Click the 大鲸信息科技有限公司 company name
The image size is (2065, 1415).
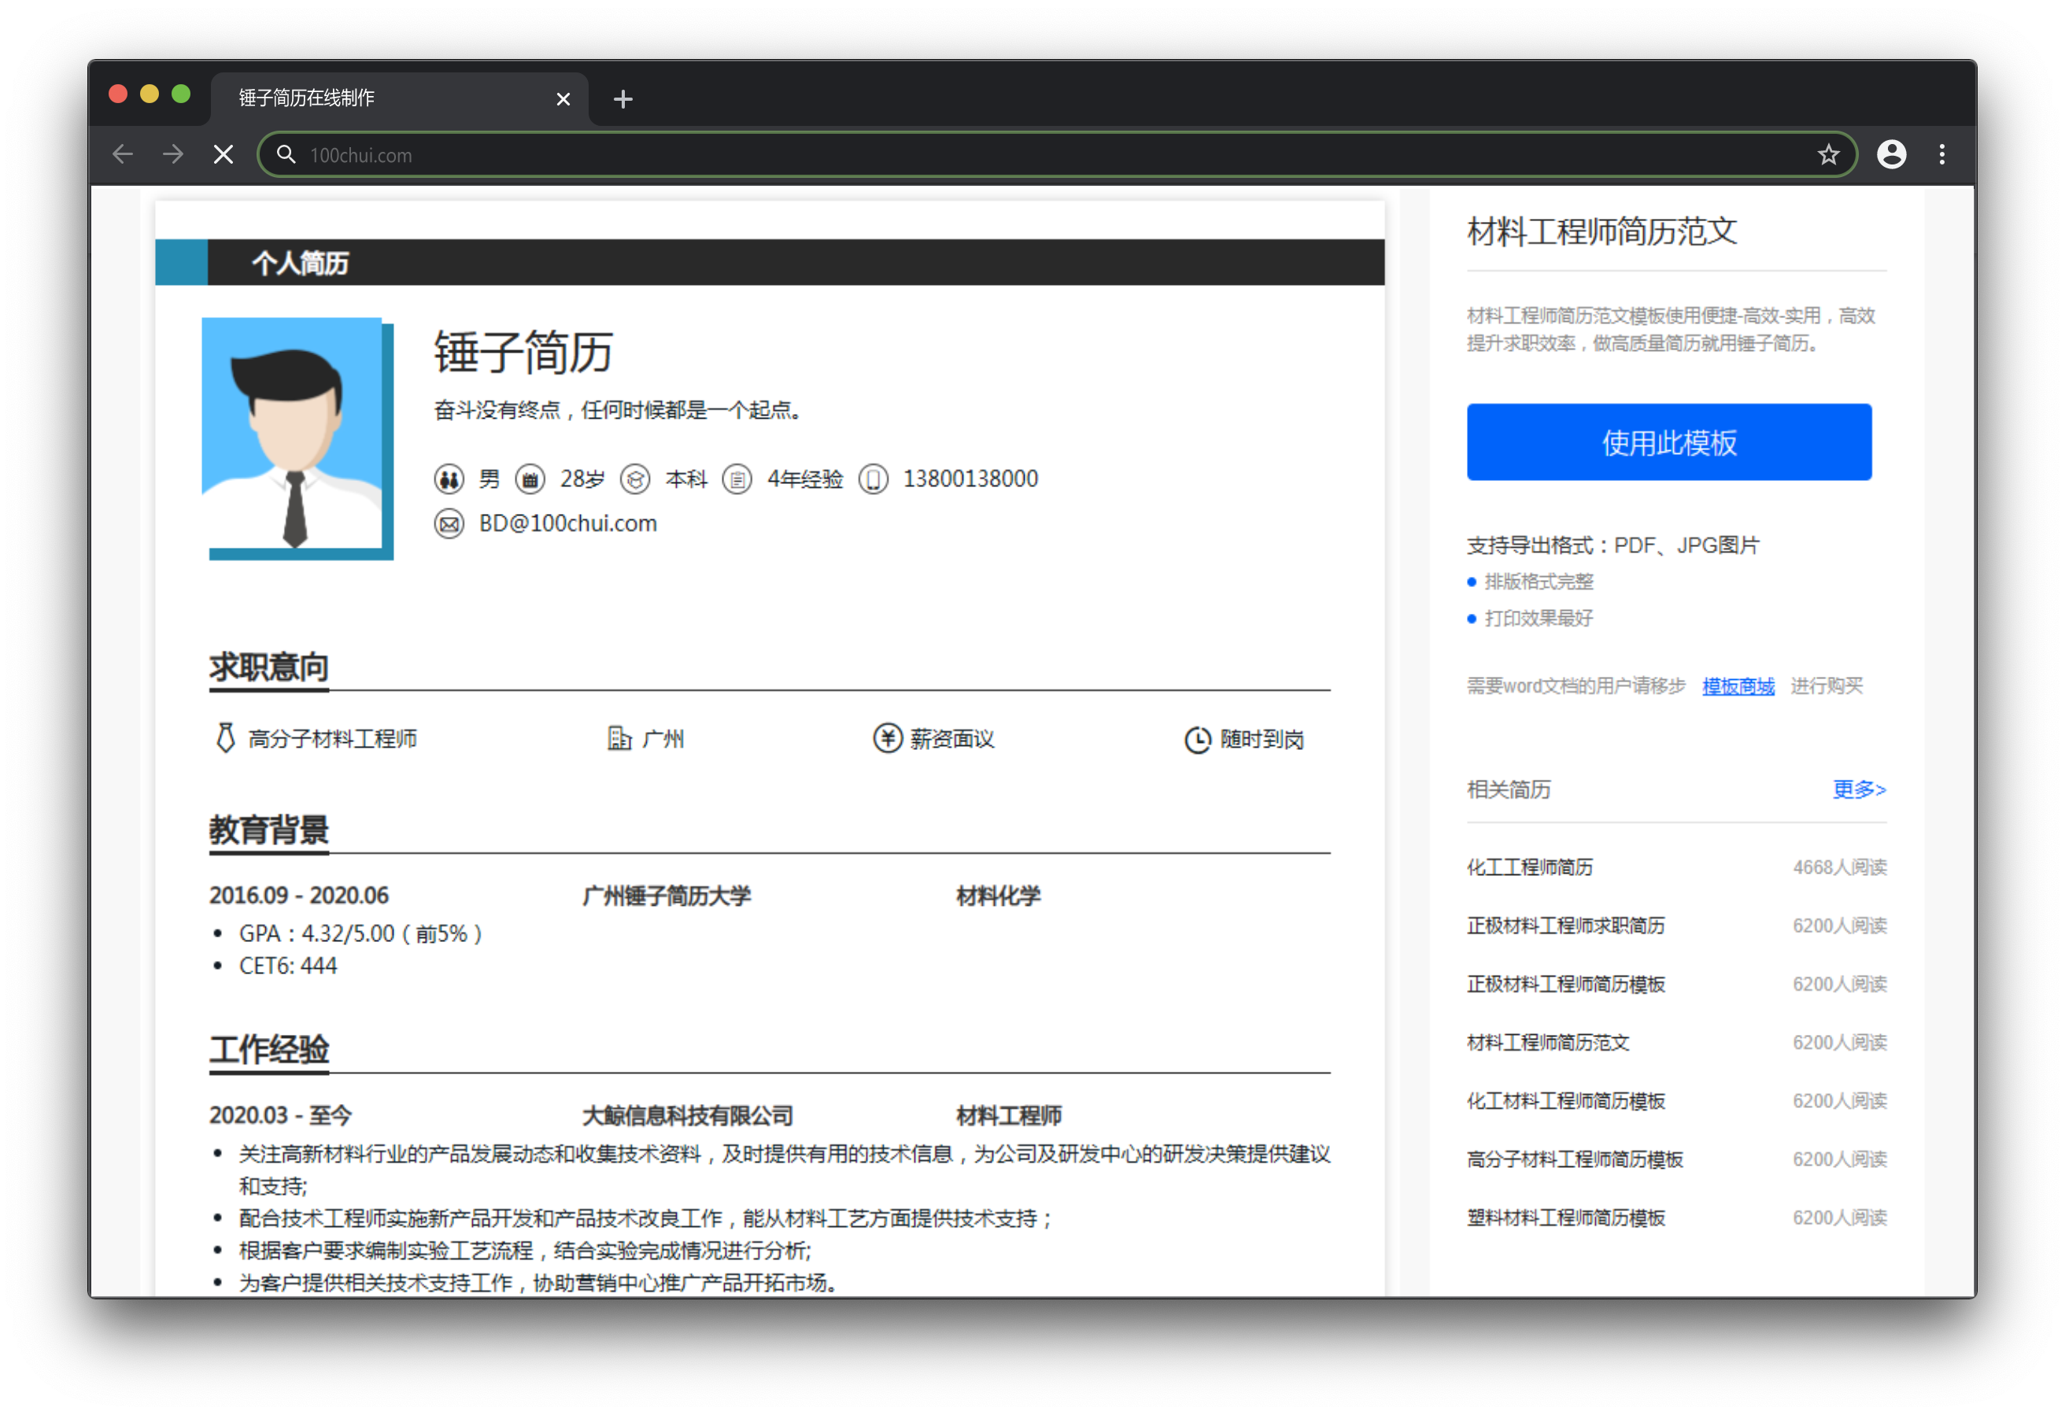(x=687, y=1114)
